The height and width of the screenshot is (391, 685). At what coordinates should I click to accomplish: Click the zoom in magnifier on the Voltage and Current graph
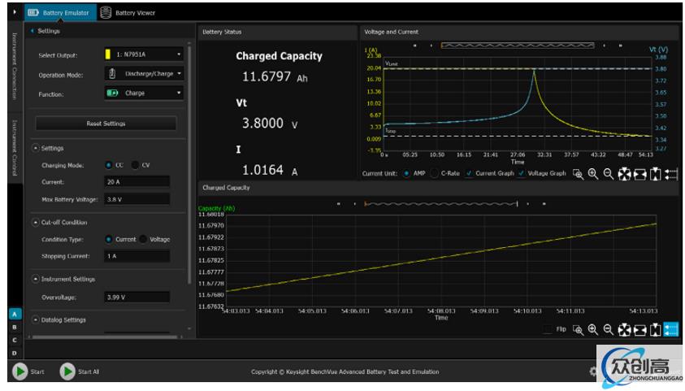(592, 174)
